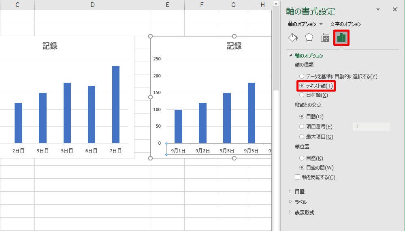Open the Axis Options bar chart icon

(341, 38)
